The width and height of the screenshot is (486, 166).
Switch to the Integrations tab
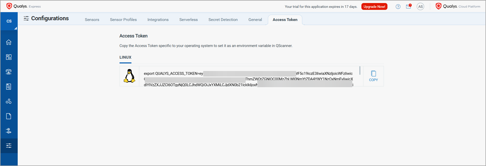click(x=158, y=20)
